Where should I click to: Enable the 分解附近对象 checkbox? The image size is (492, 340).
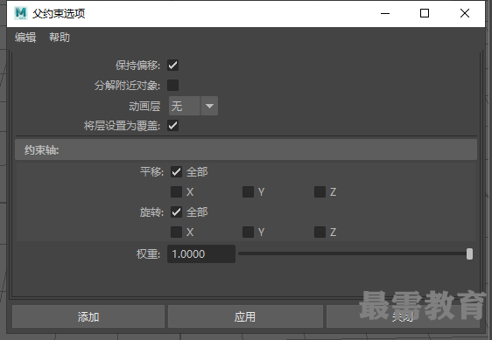pos(172,85)
